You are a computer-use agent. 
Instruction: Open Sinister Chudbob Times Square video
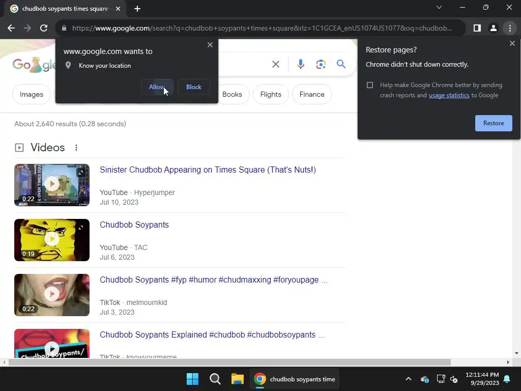coord(208,170)
